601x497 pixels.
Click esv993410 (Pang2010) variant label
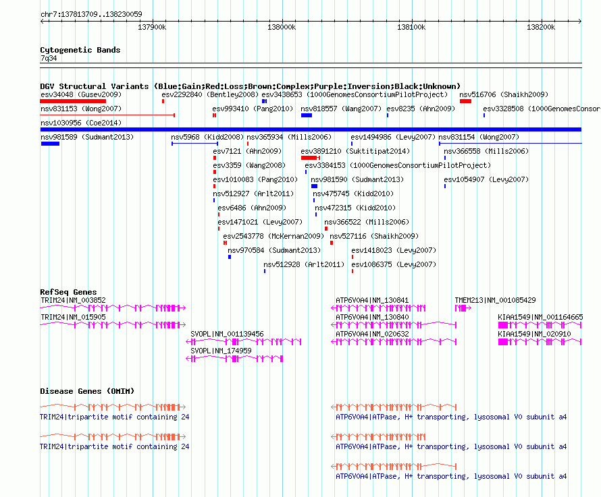tap(253, 109)
